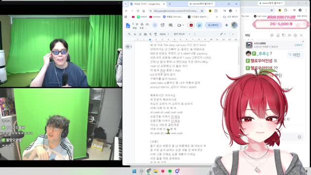Image resolution: width=311 pixels, height=175 pixels.
Task: Open the video meeting camera dropdown
Action: click(180, 25)
